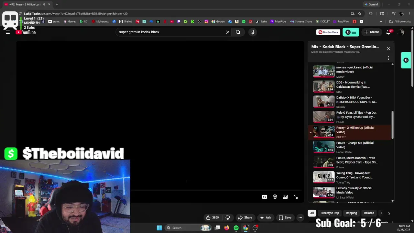
Task: Start voice search with microphone
Action: 253,32
